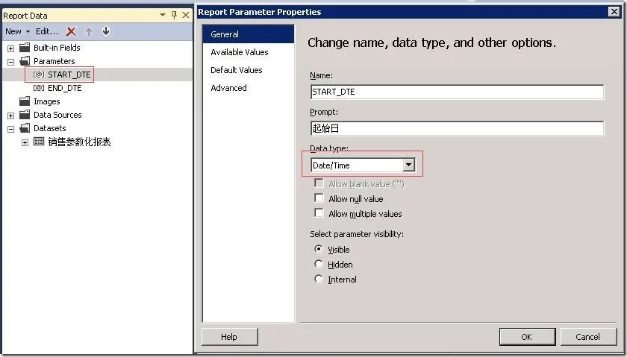The width and height of the screenshot is (627, 357).
Task: Select the Built-in Fields tree label
Action: tap(57, 48)
